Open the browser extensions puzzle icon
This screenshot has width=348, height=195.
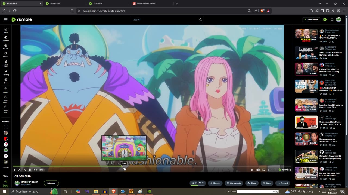pos(311,11)
